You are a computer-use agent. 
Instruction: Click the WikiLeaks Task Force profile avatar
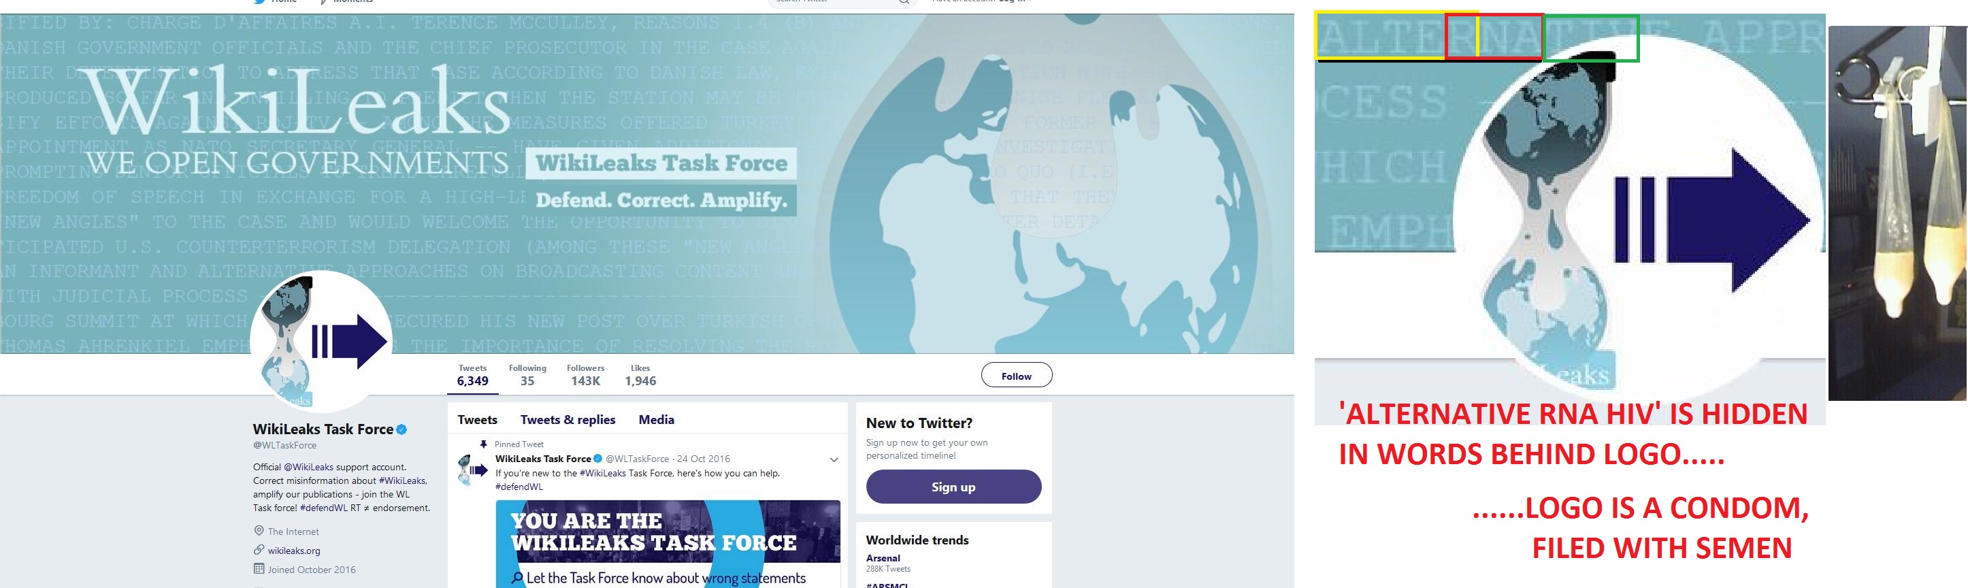pos(322,342)
